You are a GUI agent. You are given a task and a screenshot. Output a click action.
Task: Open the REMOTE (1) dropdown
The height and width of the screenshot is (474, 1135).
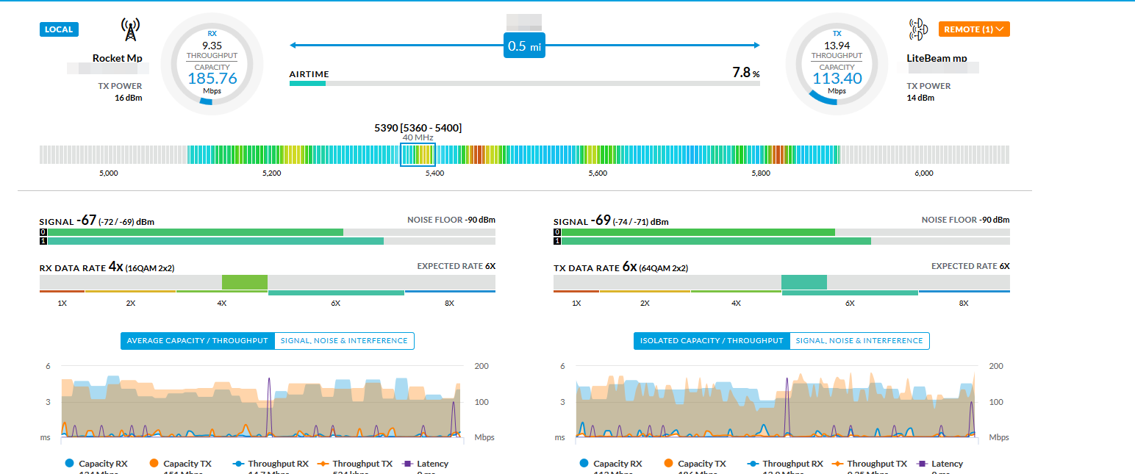pyautogui.click(x=974, y=29)
